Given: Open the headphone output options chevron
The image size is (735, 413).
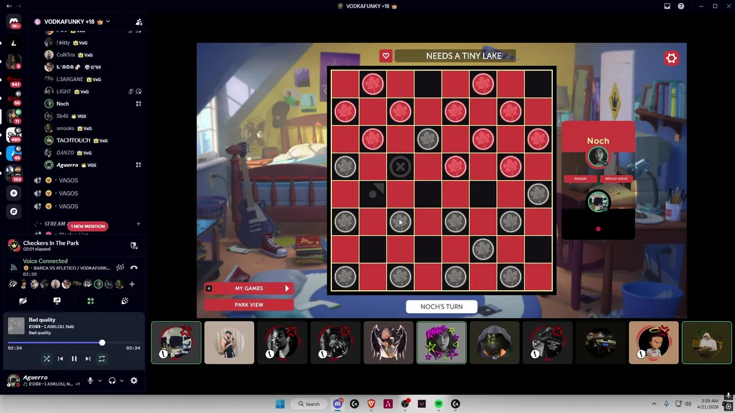Looking at the screenshot, I should 122,380.
